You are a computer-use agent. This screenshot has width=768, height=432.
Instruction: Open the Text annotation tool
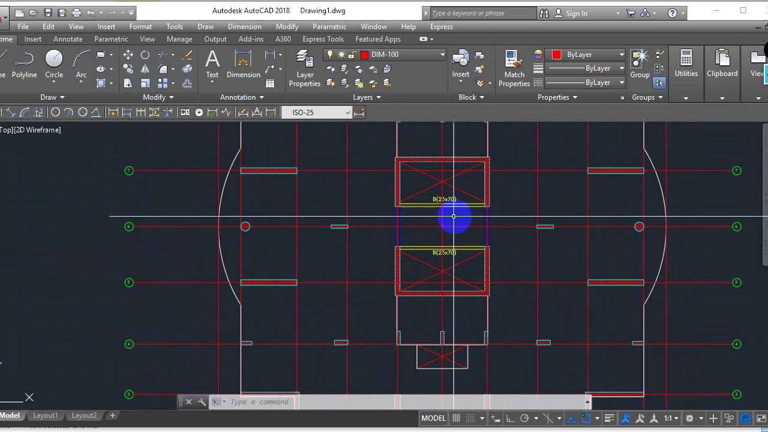[212, 65]
